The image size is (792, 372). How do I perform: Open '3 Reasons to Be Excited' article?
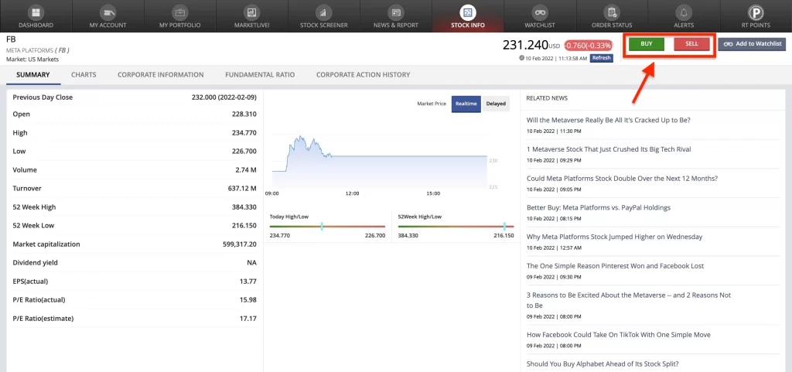(628, 300)
